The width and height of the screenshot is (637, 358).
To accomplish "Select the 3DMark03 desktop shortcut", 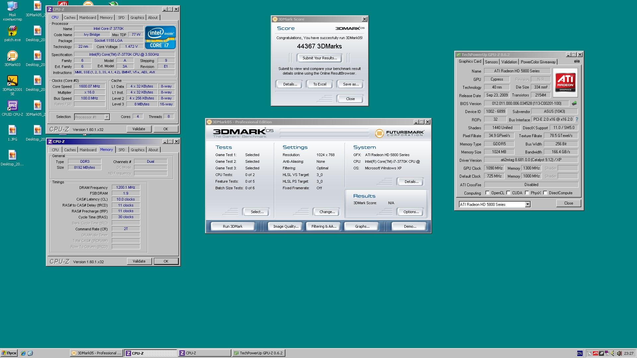I will [12, 59].
